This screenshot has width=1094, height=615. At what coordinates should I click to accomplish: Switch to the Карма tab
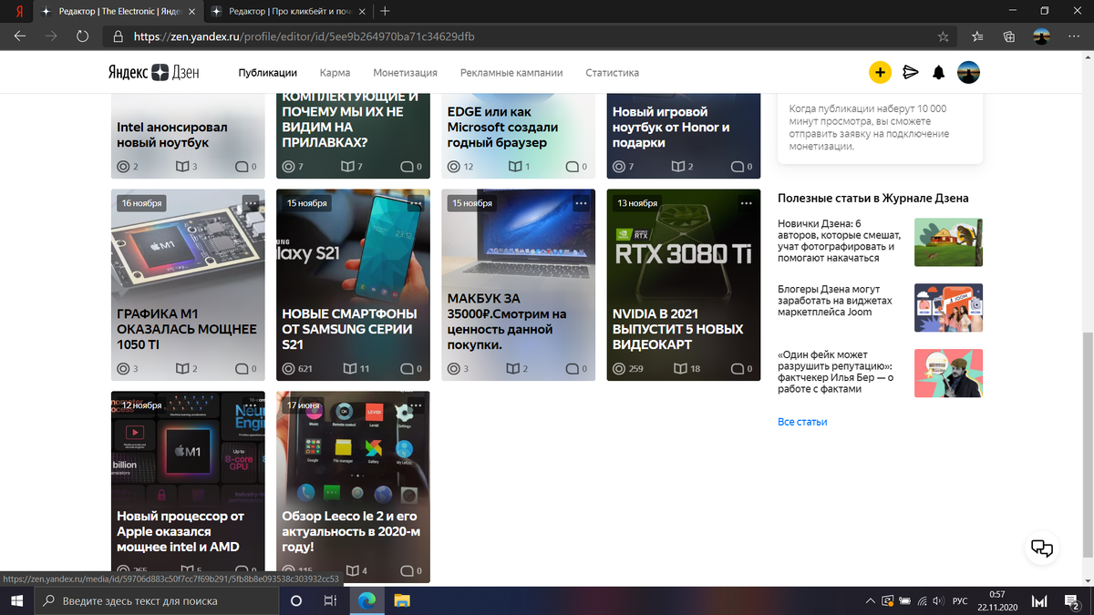click(335, 73)
